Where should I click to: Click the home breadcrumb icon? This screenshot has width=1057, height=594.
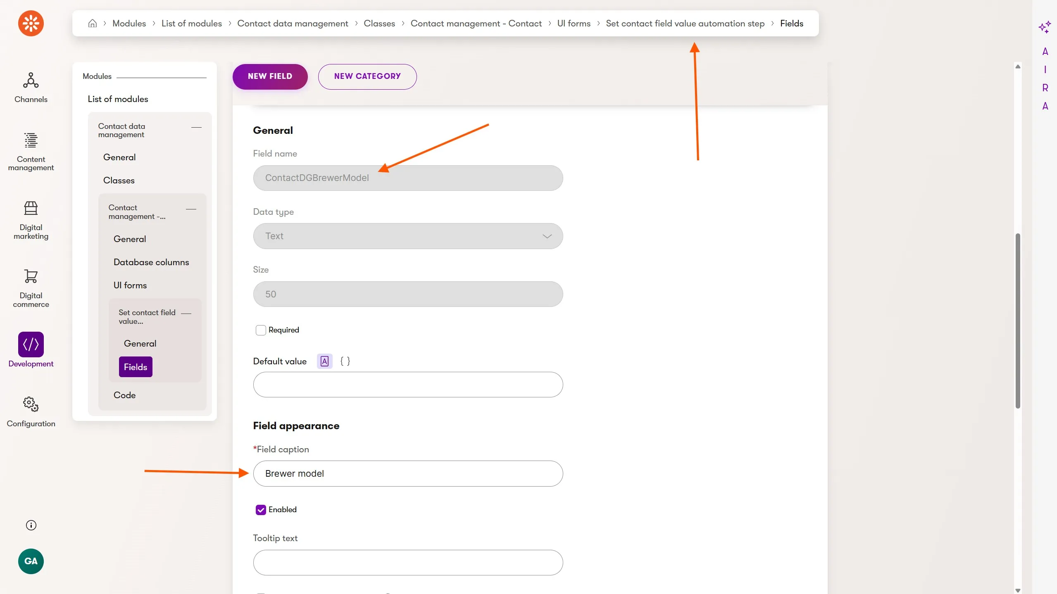[92, 24]
